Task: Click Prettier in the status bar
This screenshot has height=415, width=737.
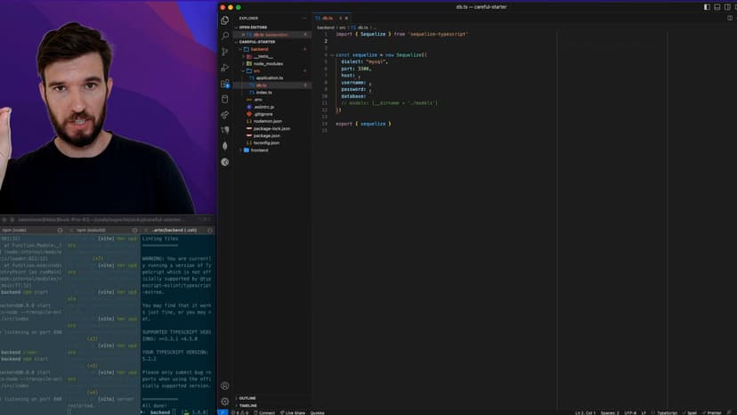Action: click(x=714, y=412)
